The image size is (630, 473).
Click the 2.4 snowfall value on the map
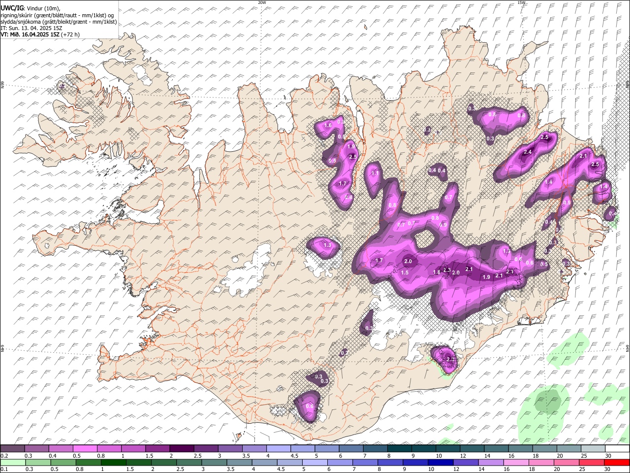[x=528, y=152]
